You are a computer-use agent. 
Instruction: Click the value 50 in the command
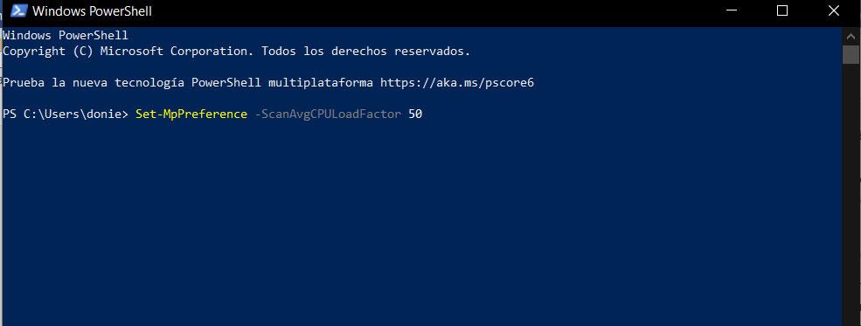tap(415, 114)
